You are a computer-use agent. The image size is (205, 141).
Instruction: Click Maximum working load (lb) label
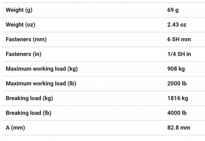click(x=41, y=84)
